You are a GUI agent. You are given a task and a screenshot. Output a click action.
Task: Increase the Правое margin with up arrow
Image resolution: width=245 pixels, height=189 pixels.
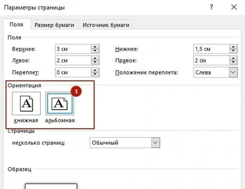click(x=233, y=58)
